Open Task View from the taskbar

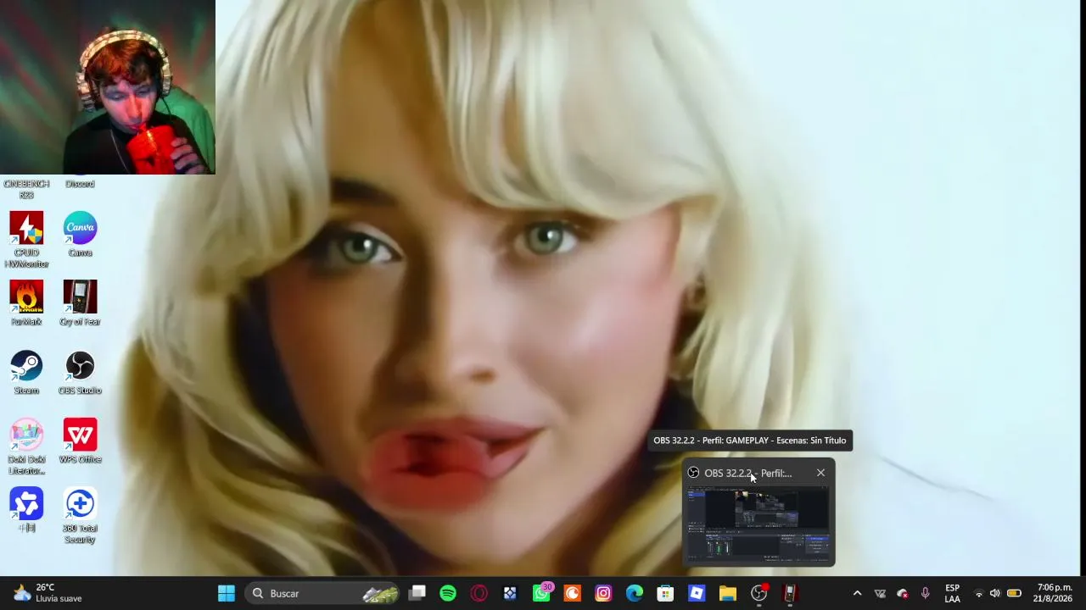[x=417, y=593]
